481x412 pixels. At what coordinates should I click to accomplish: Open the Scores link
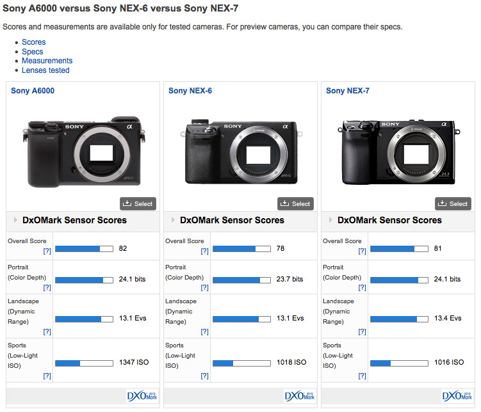33,42
